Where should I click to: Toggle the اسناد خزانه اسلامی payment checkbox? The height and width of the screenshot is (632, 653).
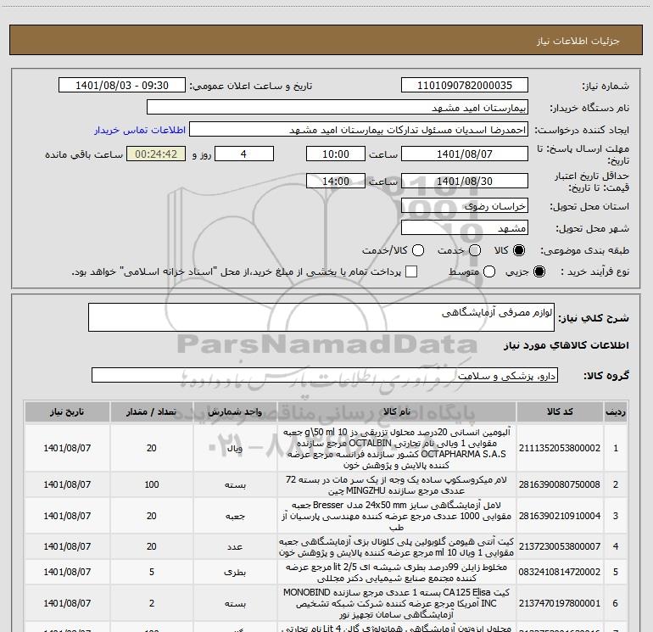(411, 271)
